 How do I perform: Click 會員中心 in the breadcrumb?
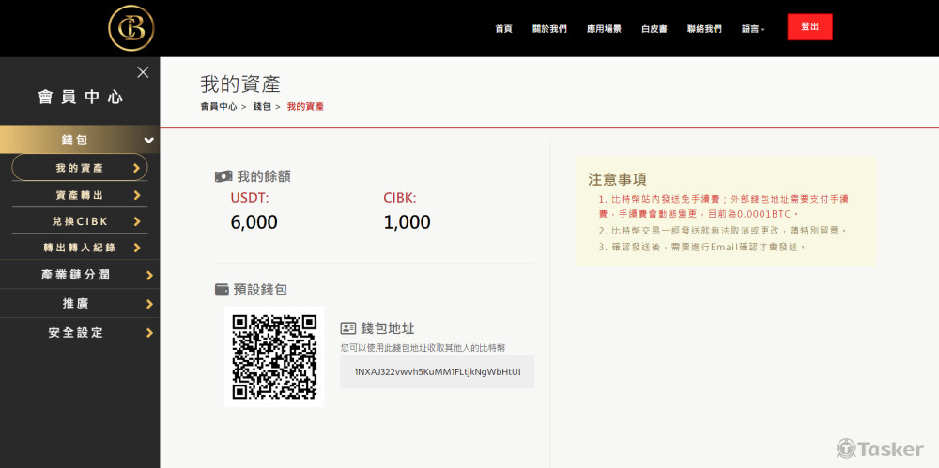pyautogui.click(x=218, y=107)
